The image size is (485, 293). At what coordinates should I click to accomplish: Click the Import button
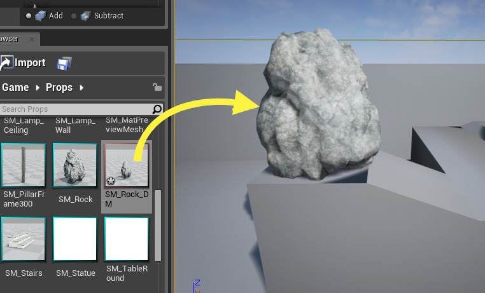[x=23, y=63]
